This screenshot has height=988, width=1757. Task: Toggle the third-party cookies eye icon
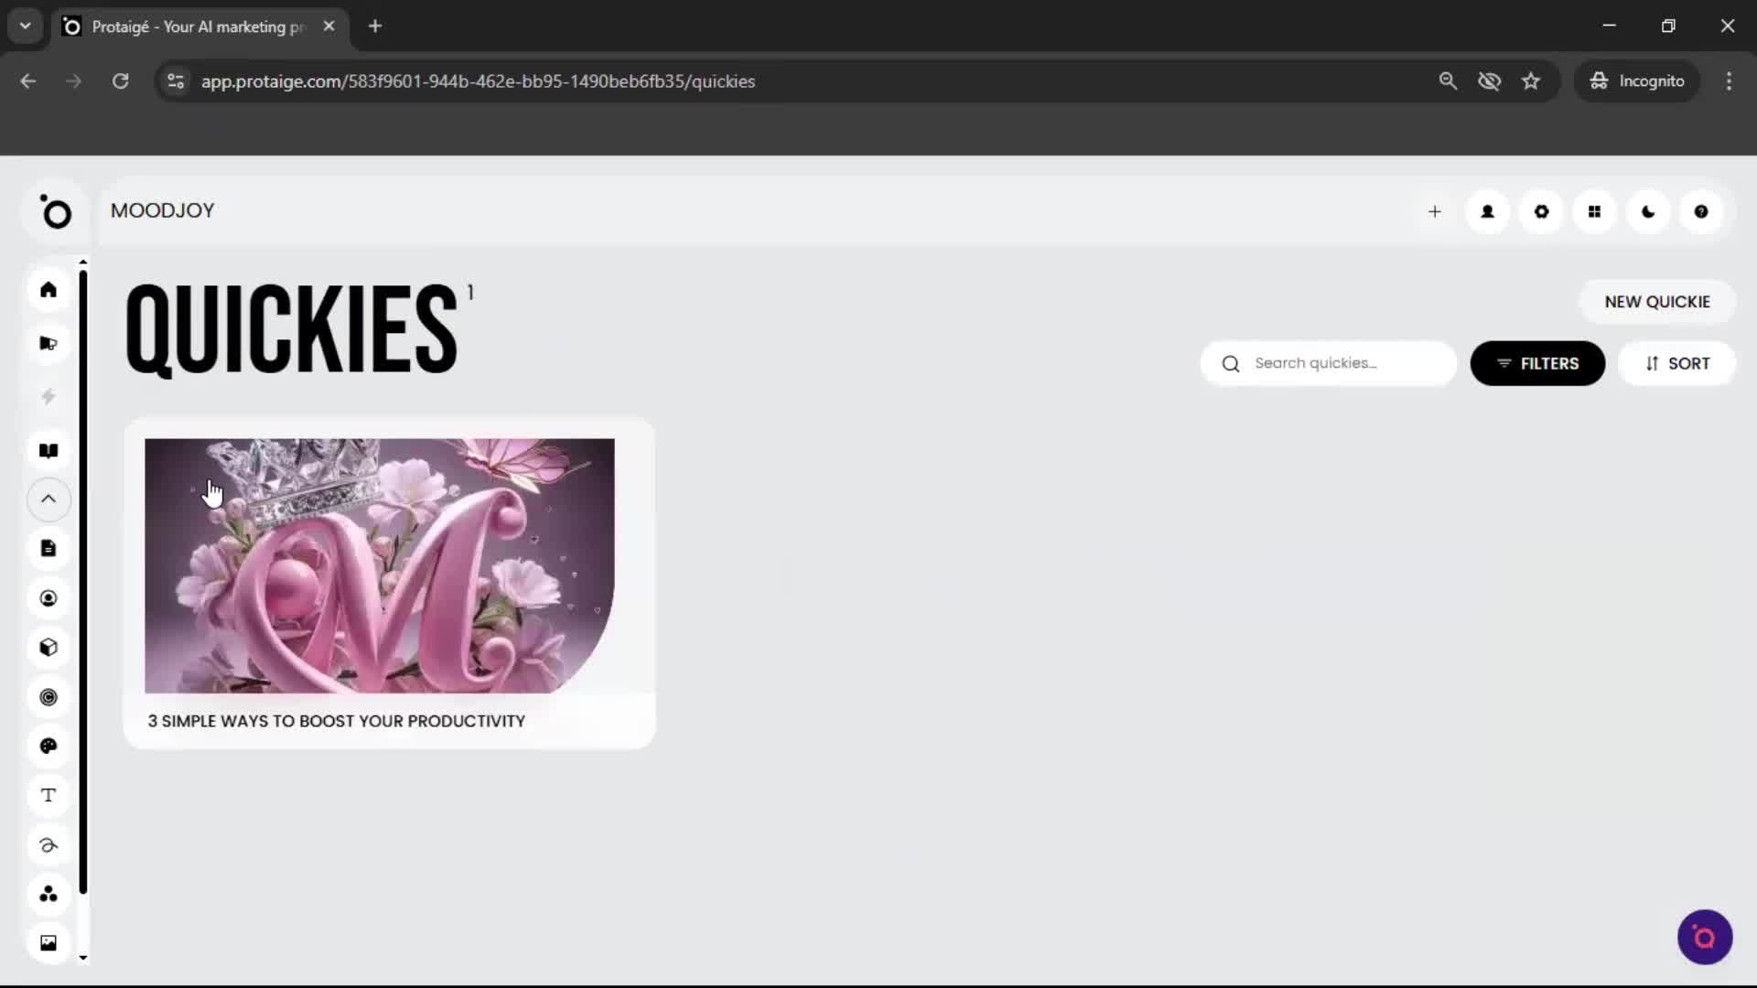click(1490, 81)
